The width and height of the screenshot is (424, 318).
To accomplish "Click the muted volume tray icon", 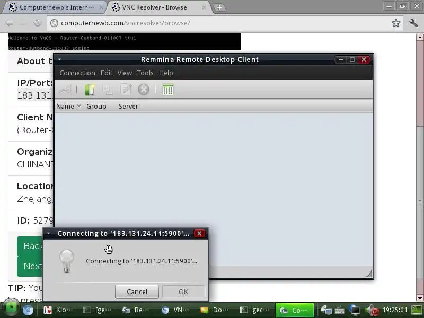I will click(x=372, y=310).
